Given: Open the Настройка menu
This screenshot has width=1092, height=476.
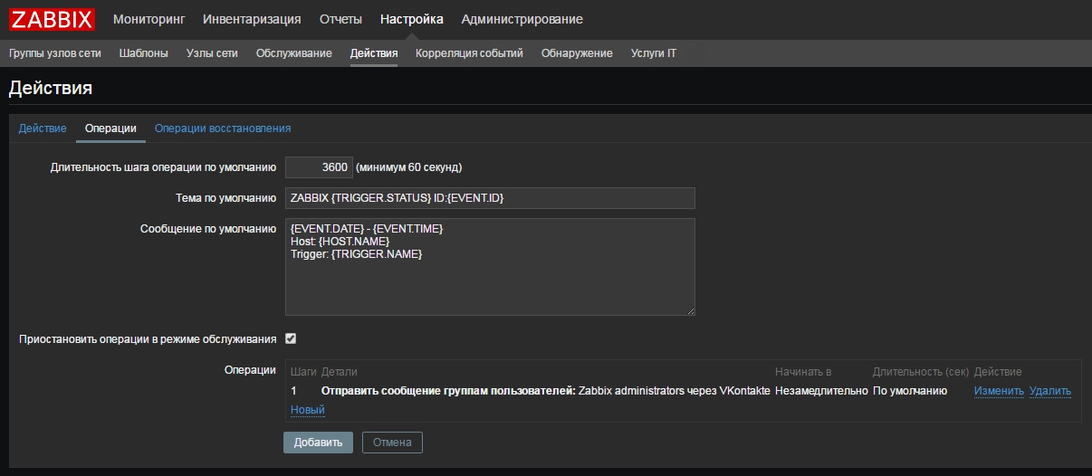Looking at the screenshot, I should (x=412, y=19).
